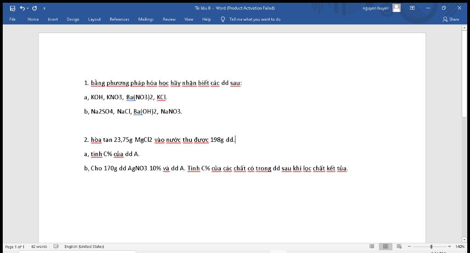Click the zoom in plus button
This screenshot has height=253, width=470.
449,247
